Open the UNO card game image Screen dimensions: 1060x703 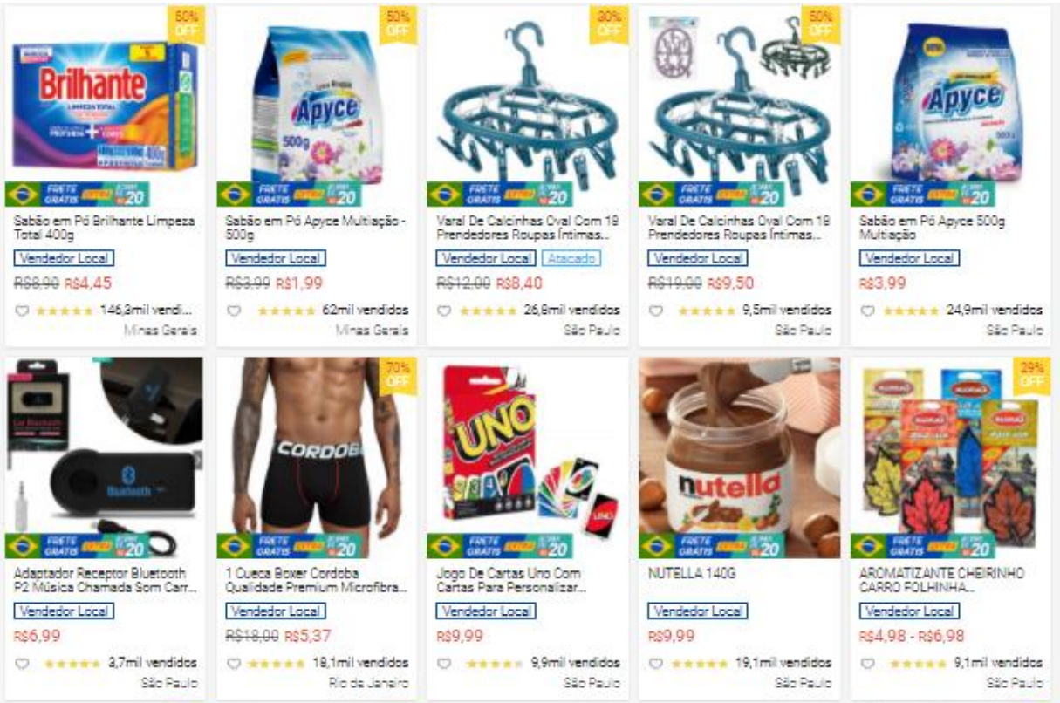click(527, 458)
